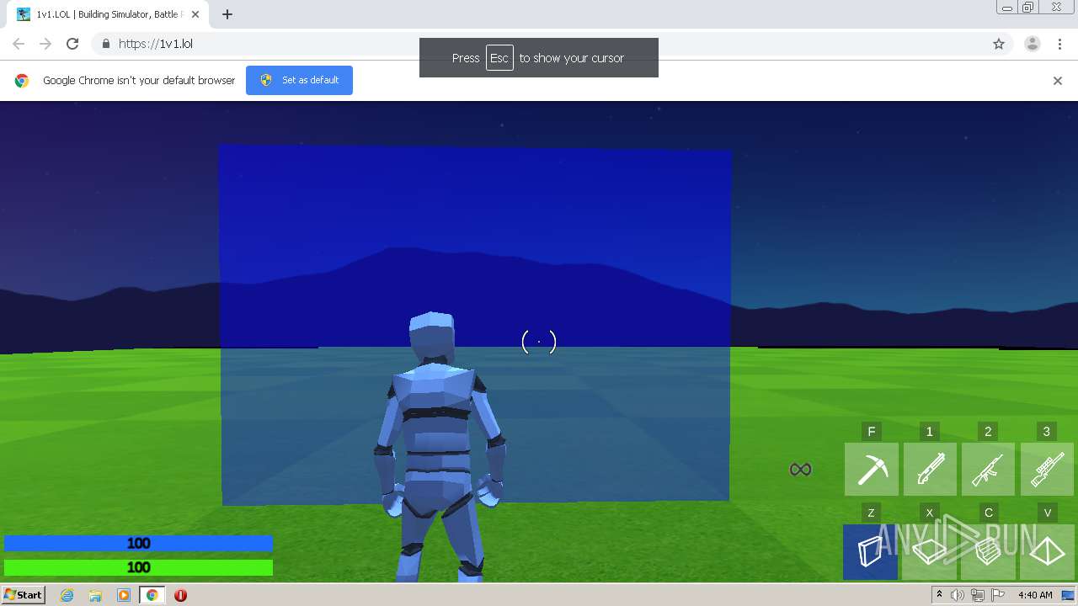Open media player from taskbar
The image size is (1078, 606).
(x=124, y=595)
